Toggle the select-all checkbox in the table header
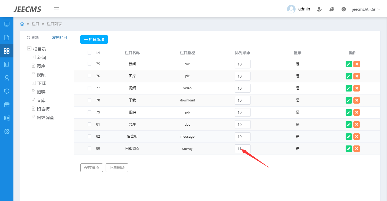 [x=89, y=53]
